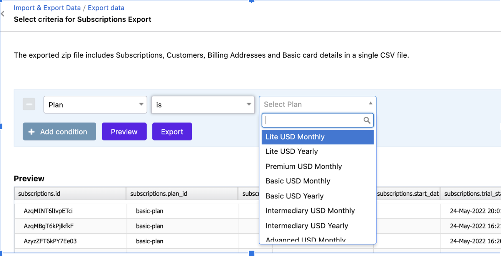Click the minus remove-condition icon
501x258 pixels.
click(29, 104)
